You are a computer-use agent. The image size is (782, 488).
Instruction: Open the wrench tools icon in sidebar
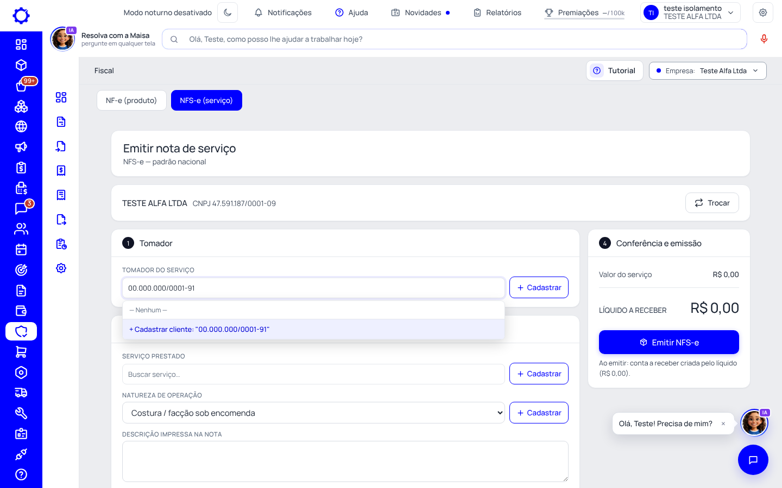[x=21, y=413]
